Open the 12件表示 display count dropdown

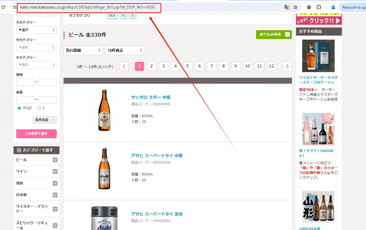[124, 50]
